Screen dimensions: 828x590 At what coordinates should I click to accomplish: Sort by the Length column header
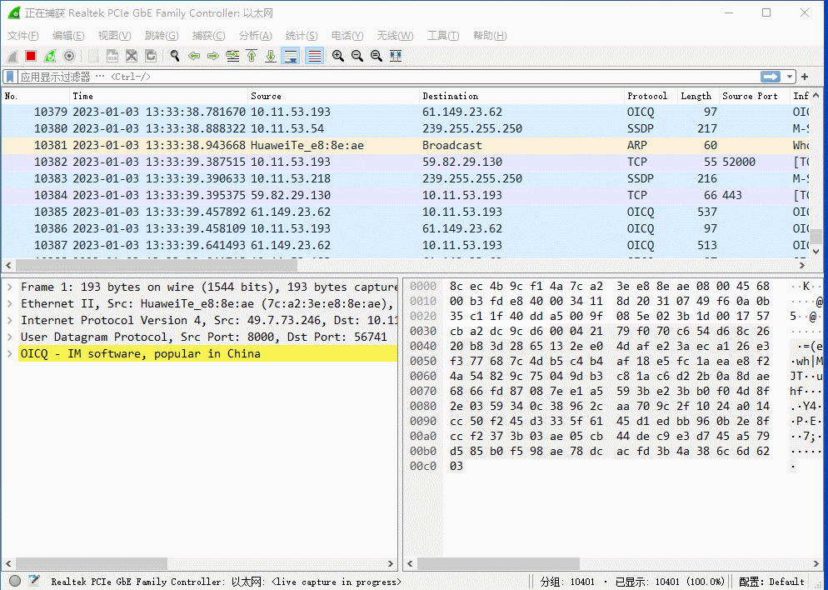pyautogui.click(x=699, y=96)
